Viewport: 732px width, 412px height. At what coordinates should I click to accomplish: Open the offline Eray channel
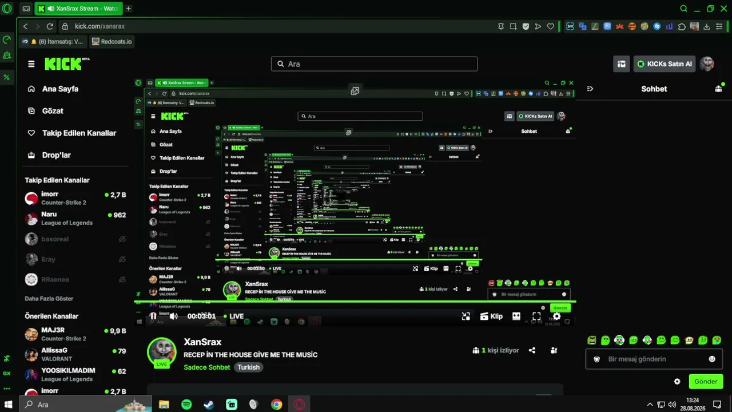75,259
